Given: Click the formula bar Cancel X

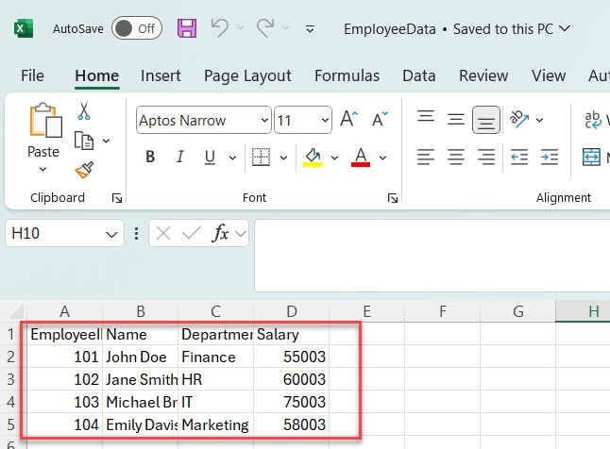Looking at the screenshot, I should pos(163,234).
